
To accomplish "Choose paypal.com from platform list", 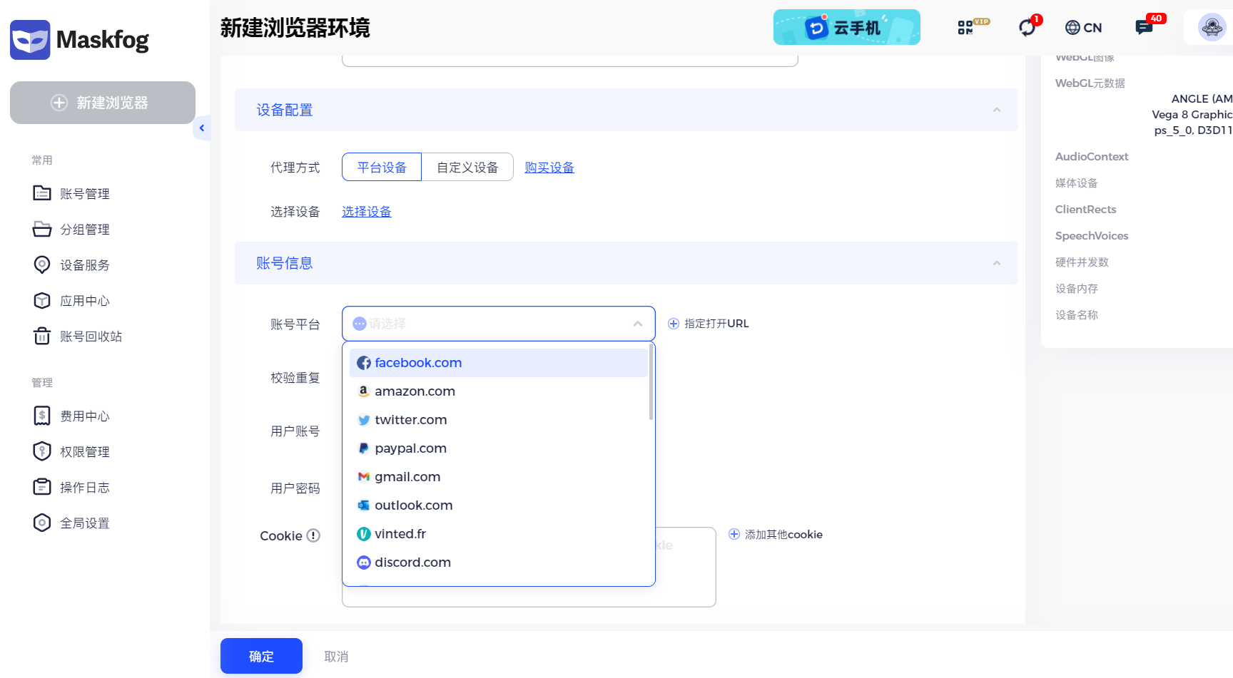I will pyautogui.click(x=410, y=448).
